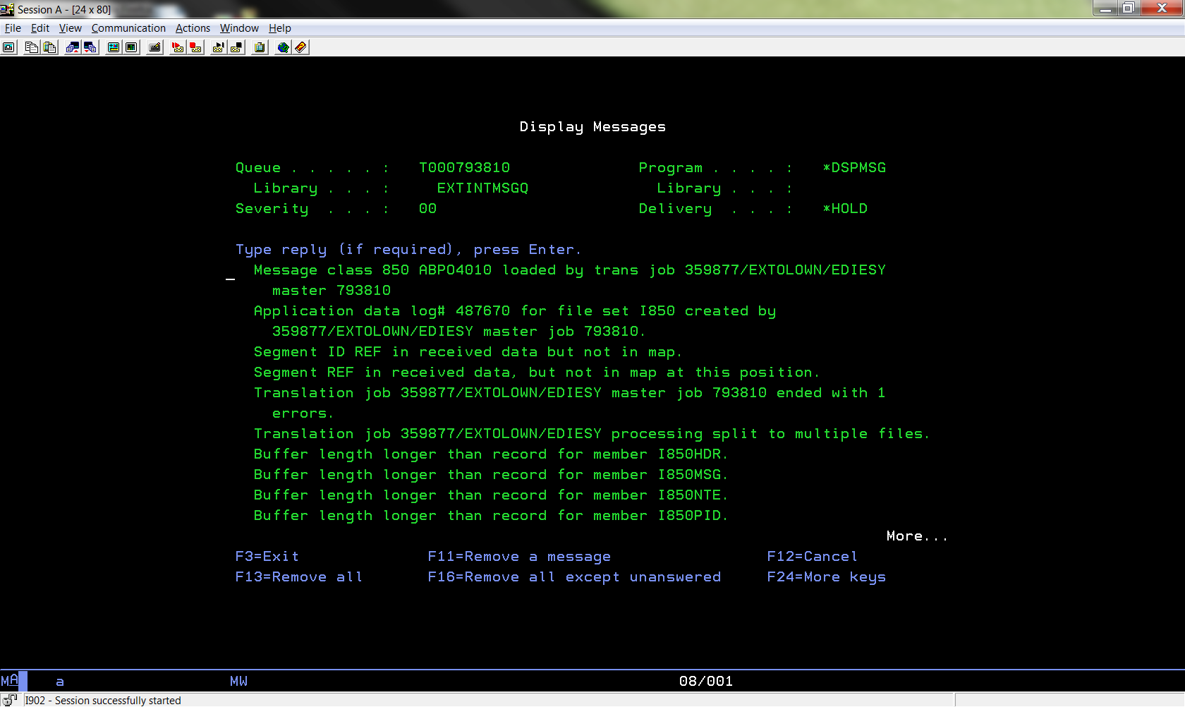
Task: Click 'Segment REF in received data, but not' message
Action: click(x=536, y=372)
